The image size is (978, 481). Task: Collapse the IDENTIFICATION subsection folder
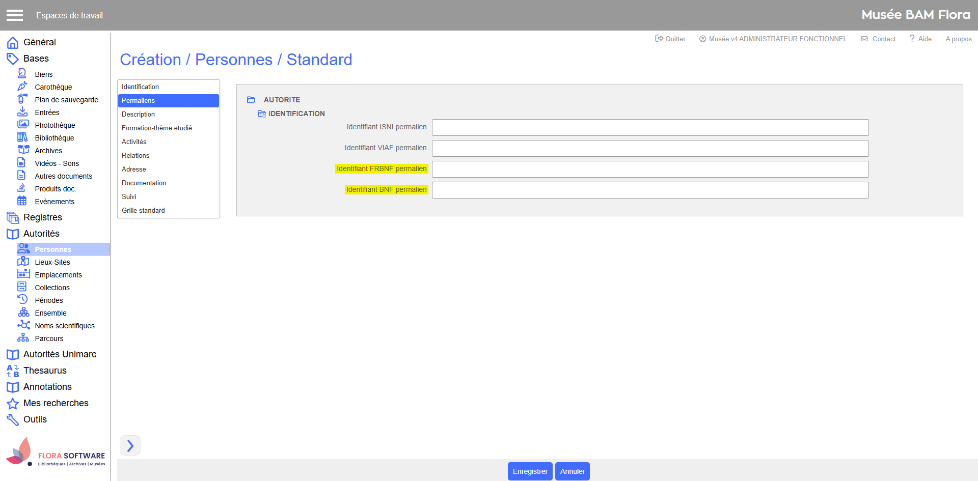pos(262,114)
